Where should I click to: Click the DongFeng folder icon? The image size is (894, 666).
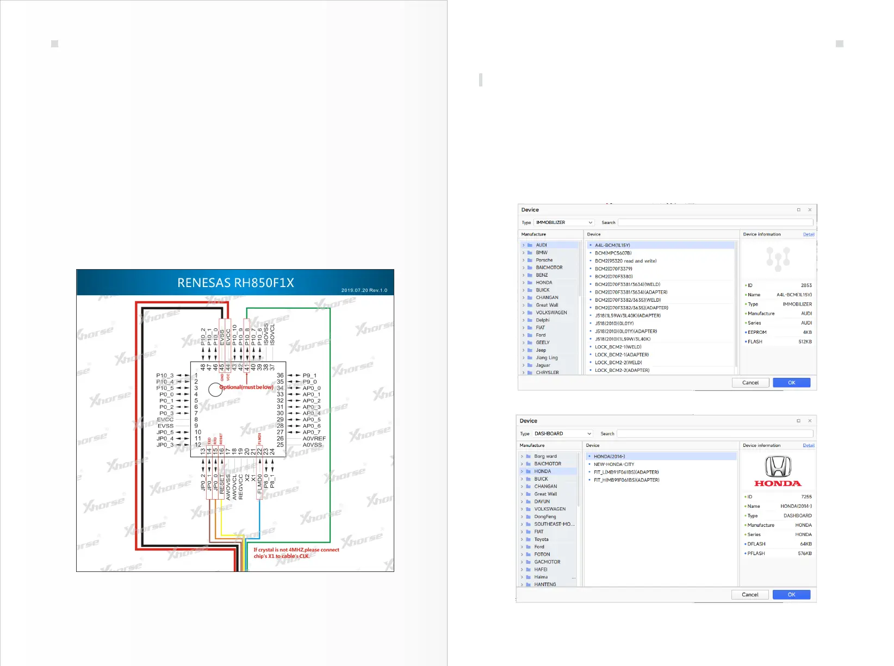click(x=528, y=517)
